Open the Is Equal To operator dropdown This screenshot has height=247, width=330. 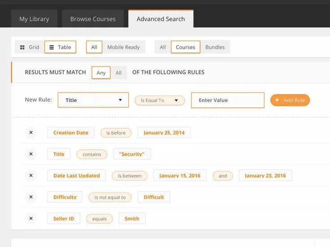tap(160, 100)
